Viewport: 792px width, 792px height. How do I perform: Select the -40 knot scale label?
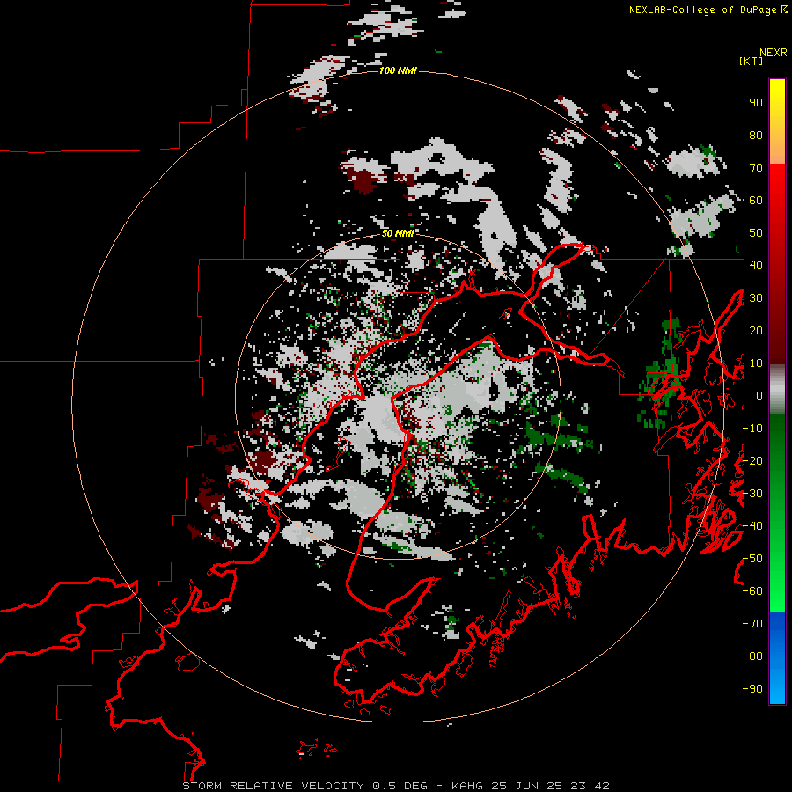pos(752,526)
